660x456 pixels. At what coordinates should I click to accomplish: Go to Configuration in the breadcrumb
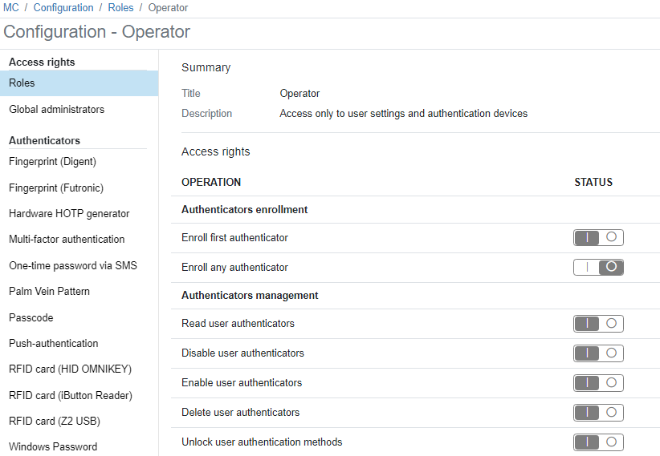63,7
